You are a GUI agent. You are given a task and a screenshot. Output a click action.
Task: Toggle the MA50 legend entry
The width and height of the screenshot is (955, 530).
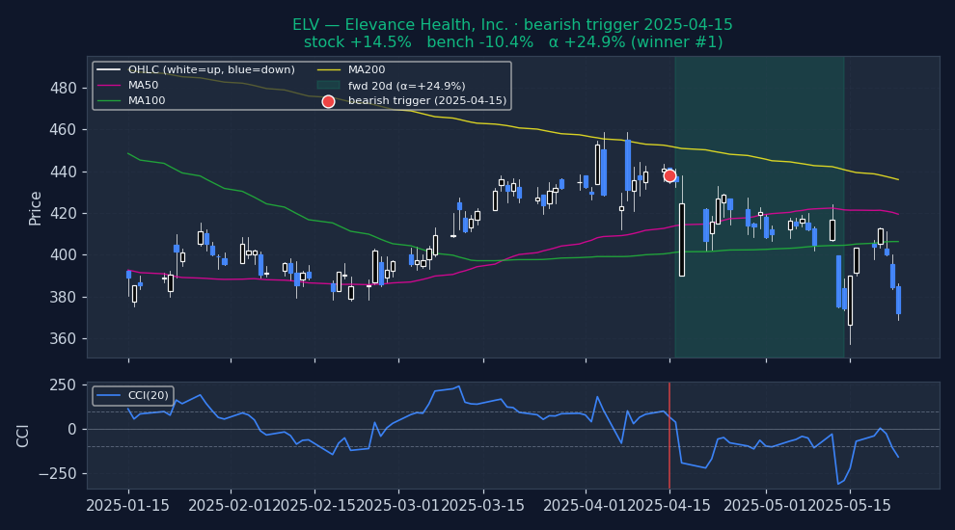[143, 86]
